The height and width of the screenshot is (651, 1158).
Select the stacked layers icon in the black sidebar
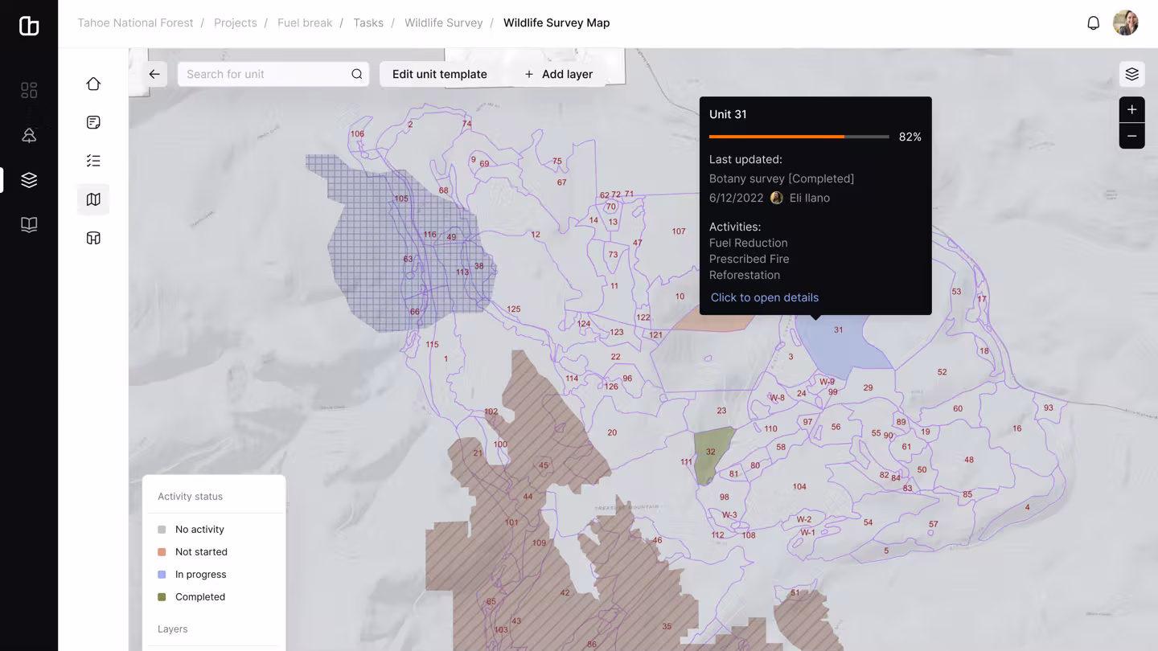coord(29,180)
